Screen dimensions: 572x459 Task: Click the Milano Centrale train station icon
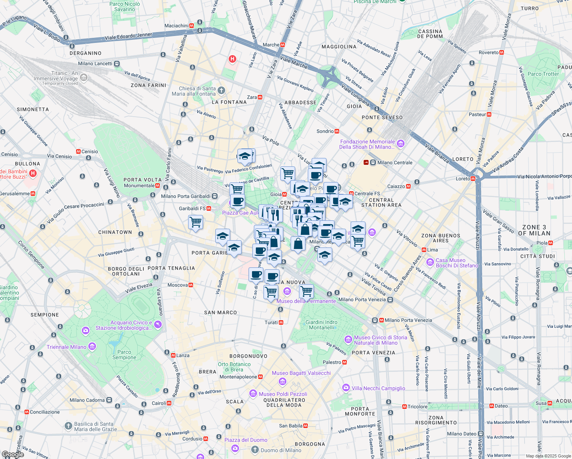[373, 163]
